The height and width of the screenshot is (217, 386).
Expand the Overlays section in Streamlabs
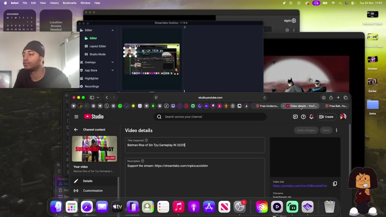pos(112,62)
